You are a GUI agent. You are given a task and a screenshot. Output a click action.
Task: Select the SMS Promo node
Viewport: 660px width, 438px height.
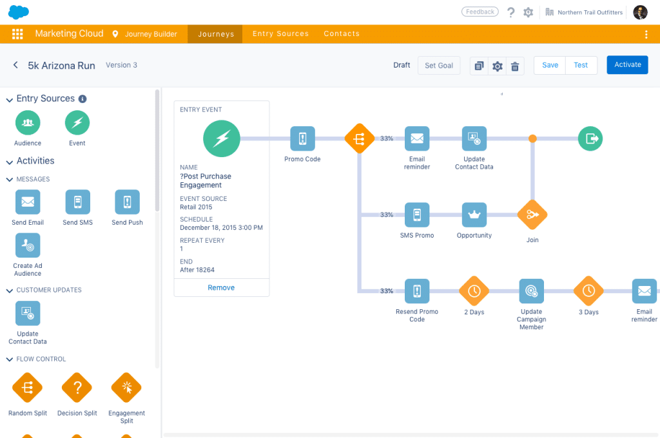coord(417,214)
